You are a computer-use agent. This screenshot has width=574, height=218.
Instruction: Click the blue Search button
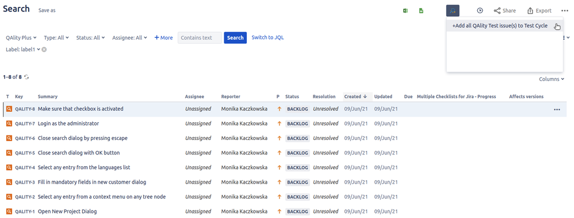[x=235, y=38]
